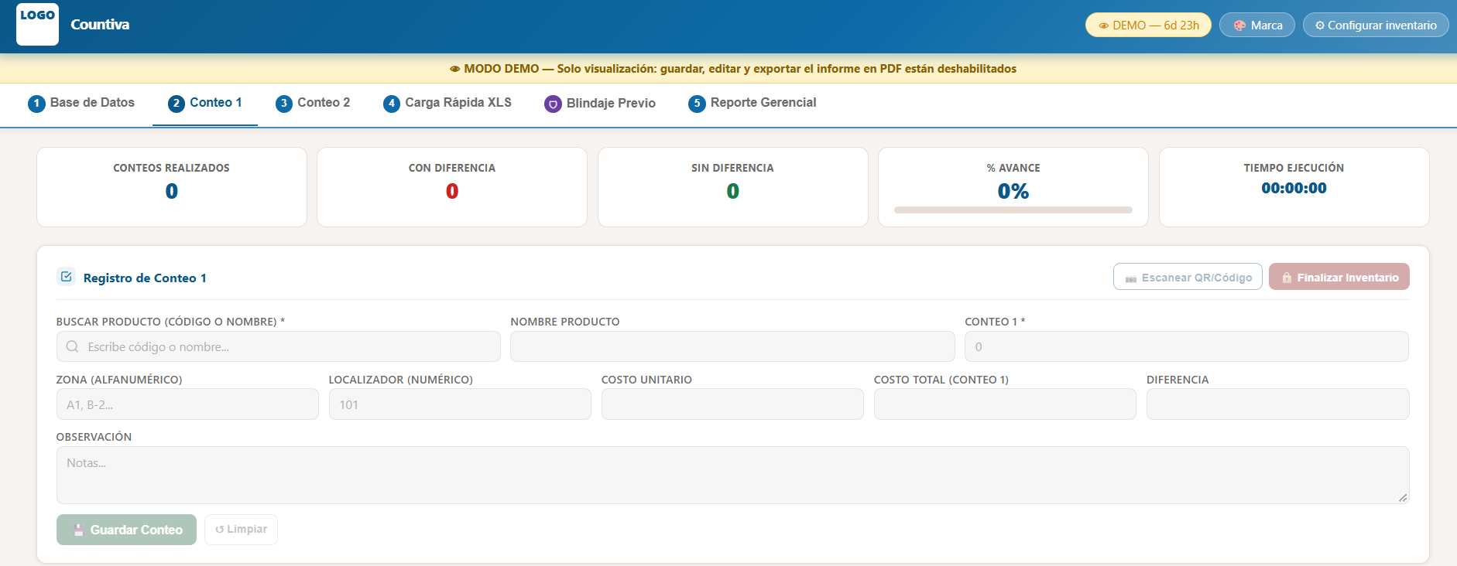Click the Configurar inventario button
Screen dimensions: 1457x566
pos(1376,25)
